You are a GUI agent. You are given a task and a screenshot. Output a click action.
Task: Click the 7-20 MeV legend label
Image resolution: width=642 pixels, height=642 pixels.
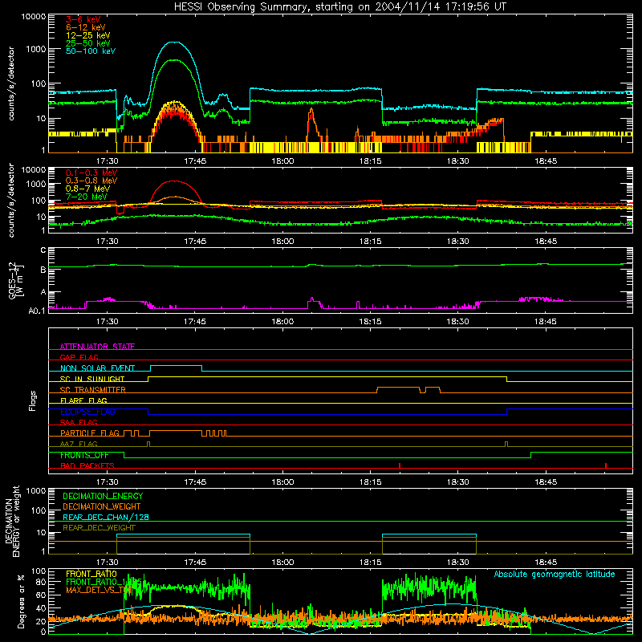[86, 197]
